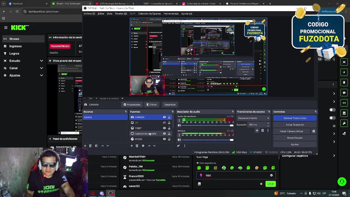This screenshot has height=197, width=350.
Task: Click Iniciar Grabación button
Action: (295, 125)
